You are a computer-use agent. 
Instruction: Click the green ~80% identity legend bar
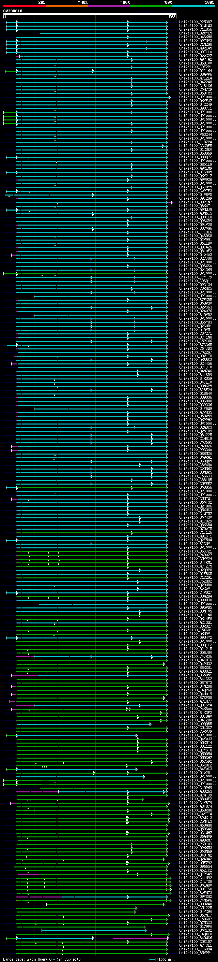coord(151,6)
